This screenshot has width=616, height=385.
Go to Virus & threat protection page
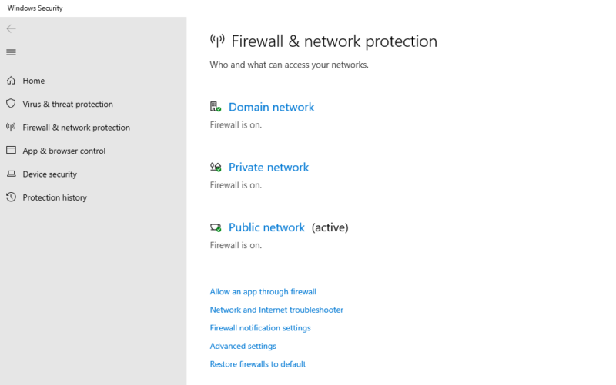pyautogui.click(x=68, y=104)
